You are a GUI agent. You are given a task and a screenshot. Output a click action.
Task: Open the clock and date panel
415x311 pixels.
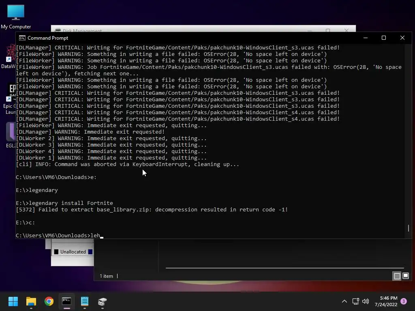(386, 301)
